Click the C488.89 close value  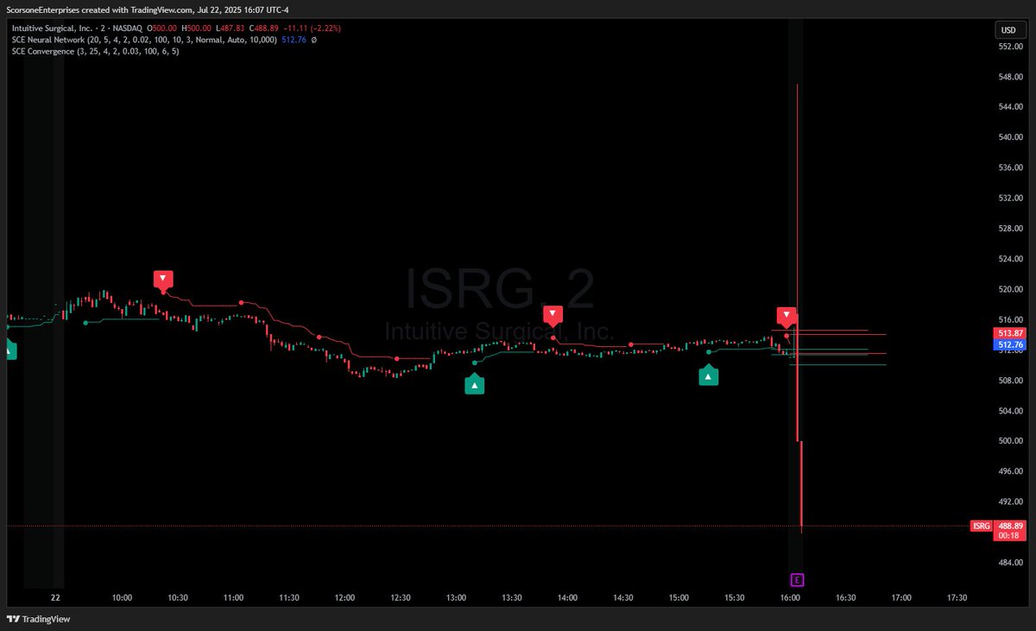click(x=264, y=28)
